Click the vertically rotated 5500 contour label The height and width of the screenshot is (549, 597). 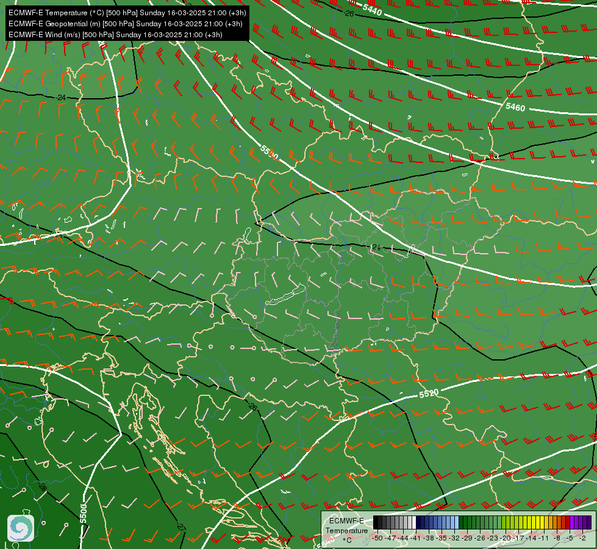84,513
